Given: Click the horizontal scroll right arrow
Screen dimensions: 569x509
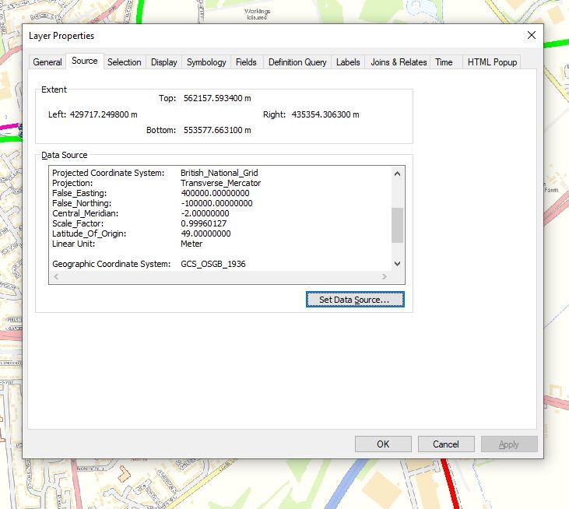Looking at the screenshot, I should coord(385,277).
